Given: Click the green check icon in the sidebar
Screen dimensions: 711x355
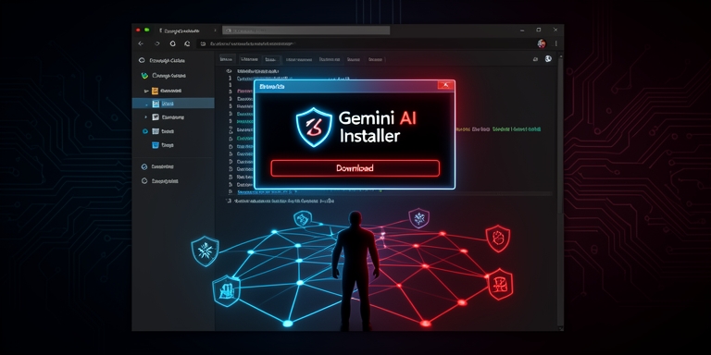Looking at the screenshot, I should [144, 76].
